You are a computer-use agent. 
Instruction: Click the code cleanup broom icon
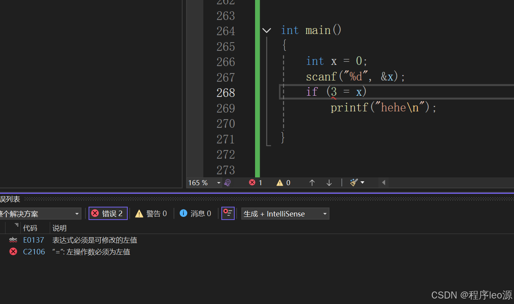pyautogui.click(x=354, y=182)
